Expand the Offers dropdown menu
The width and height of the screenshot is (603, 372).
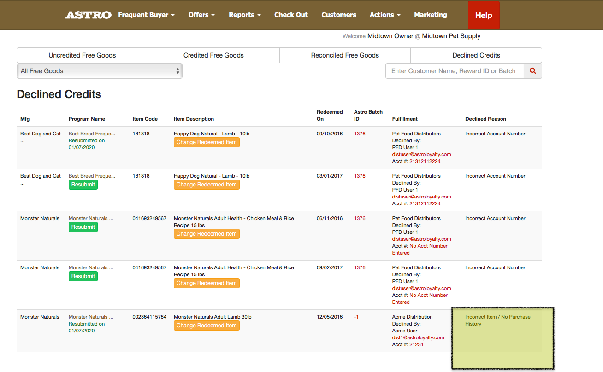click(x=202, y=15)
